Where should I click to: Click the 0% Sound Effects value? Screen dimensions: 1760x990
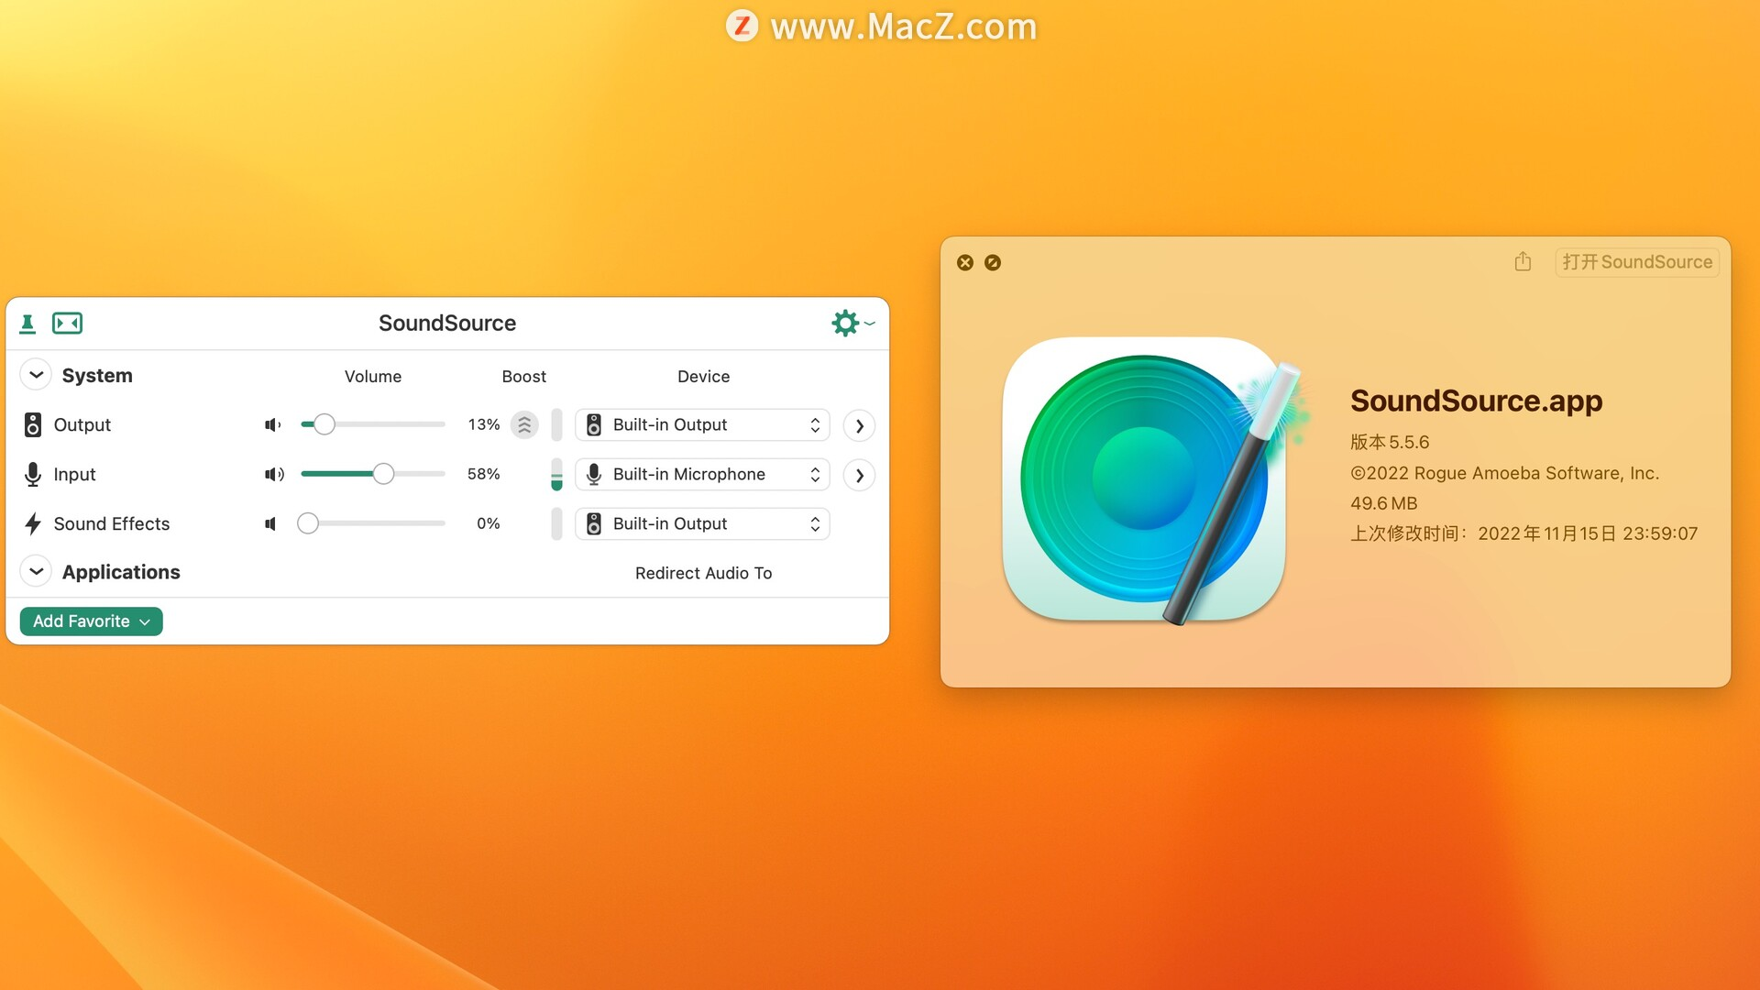pos(489,524)
